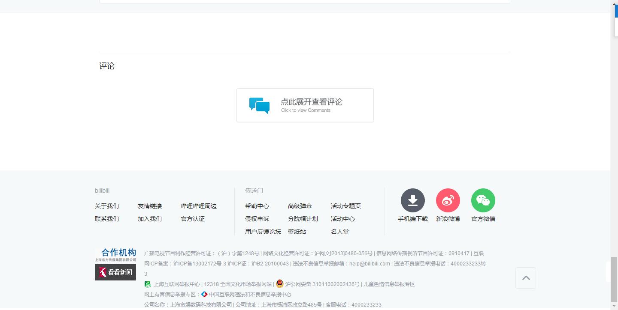Click the official WeChat icon
This screenshot has height=310, width=618.
[483, 200]
